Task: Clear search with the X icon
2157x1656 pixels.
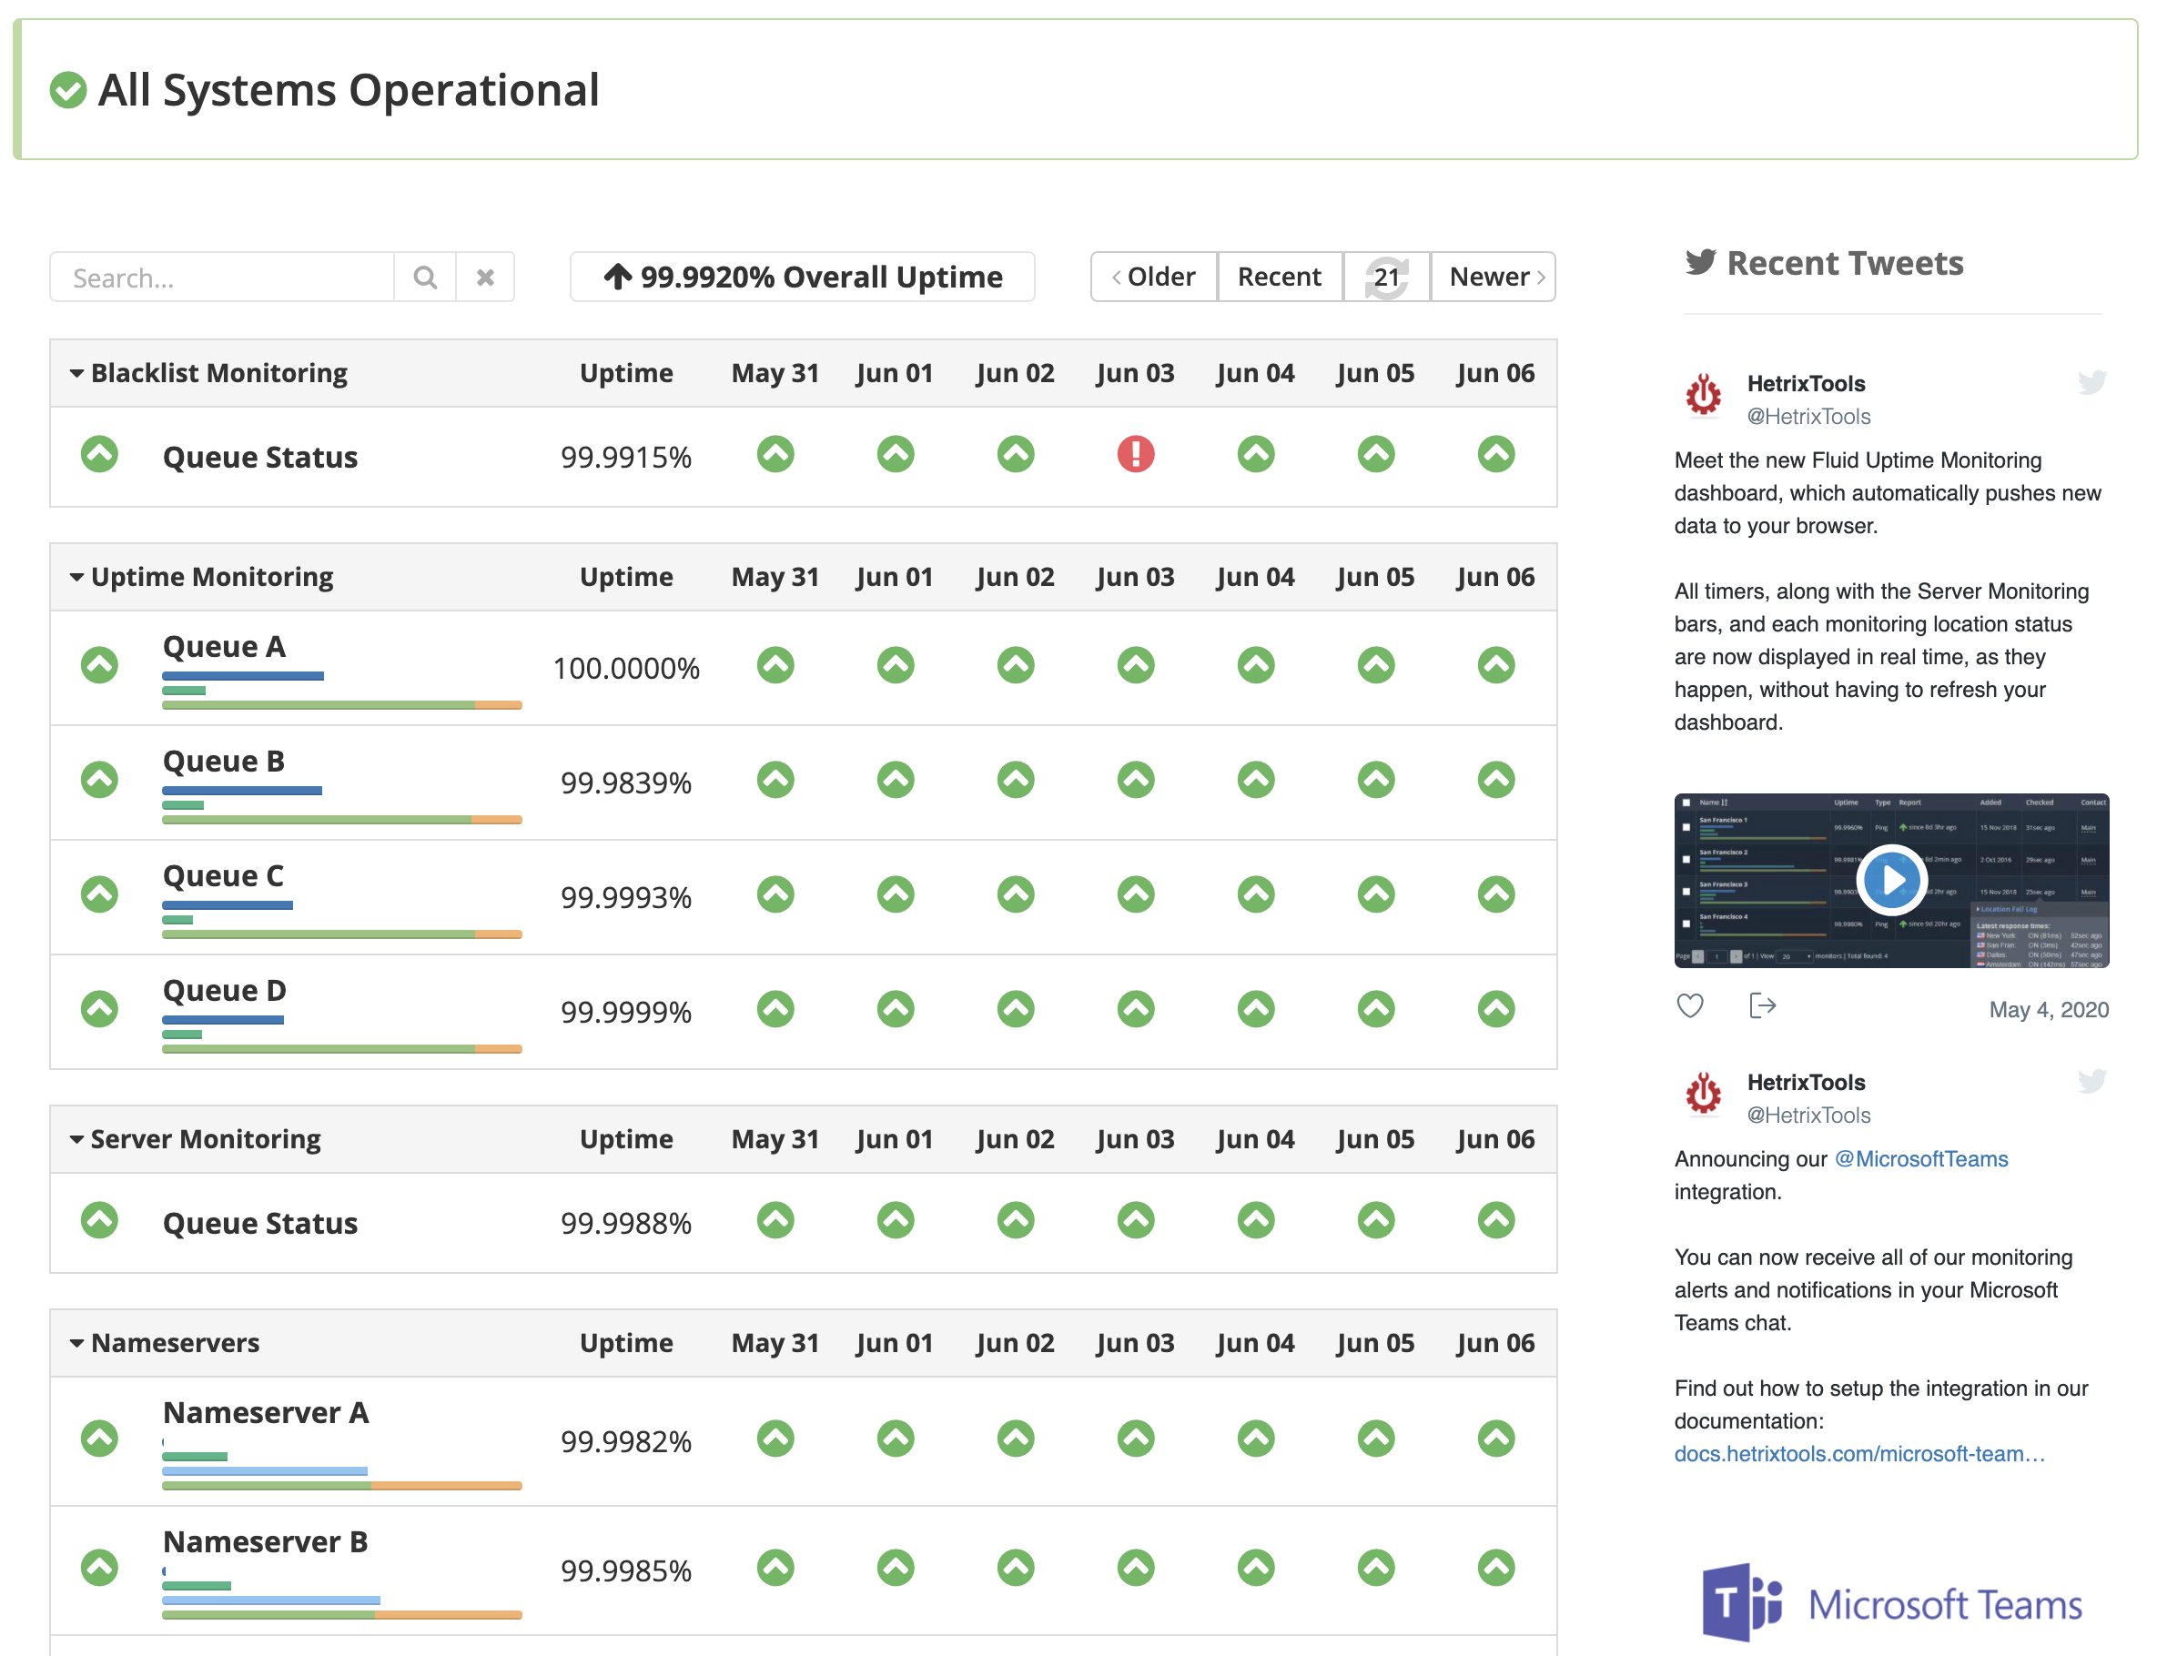Action: (x=485, y=278)
